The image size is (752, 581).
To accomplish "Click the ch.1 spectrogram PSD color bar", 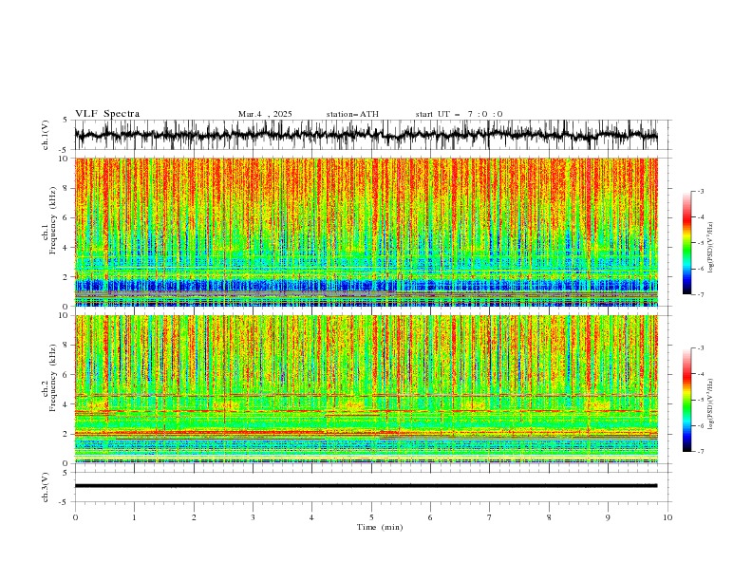I will tap(686, 243).
